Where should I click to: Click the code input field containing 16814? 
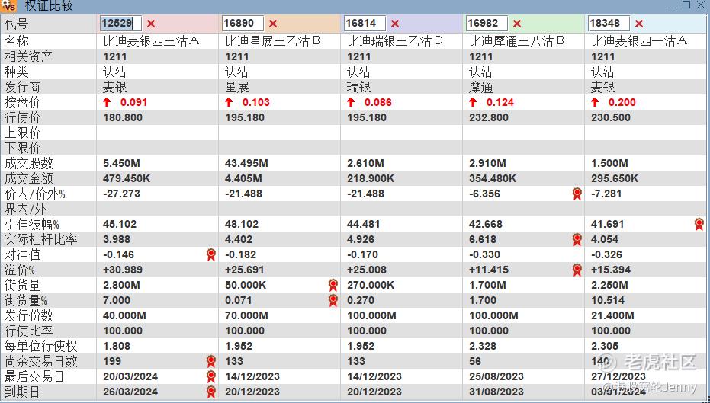click(x=365, y=24)
